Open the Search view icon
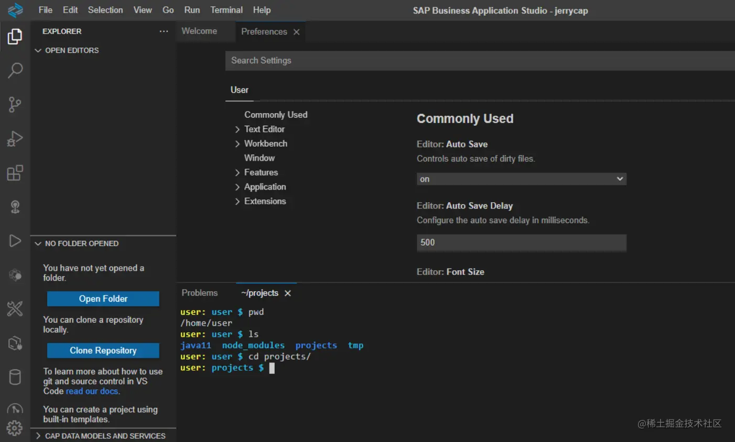The height and width of the screenshot is (442, 735). (15, 70)
